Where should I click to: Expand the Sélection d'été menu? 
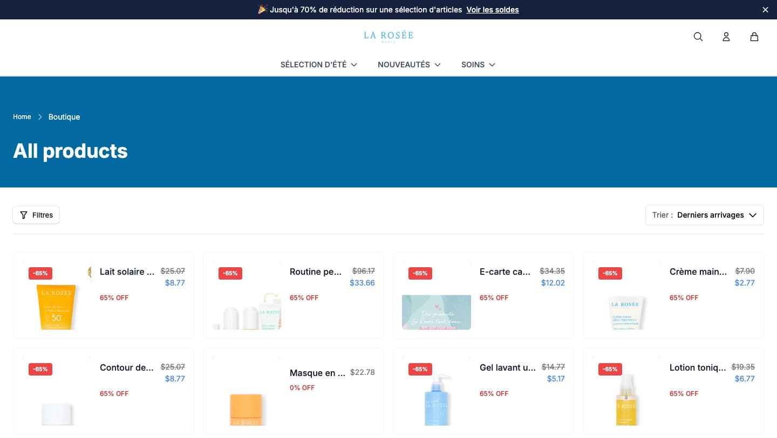pyautogui.click(x=318, y=65)
